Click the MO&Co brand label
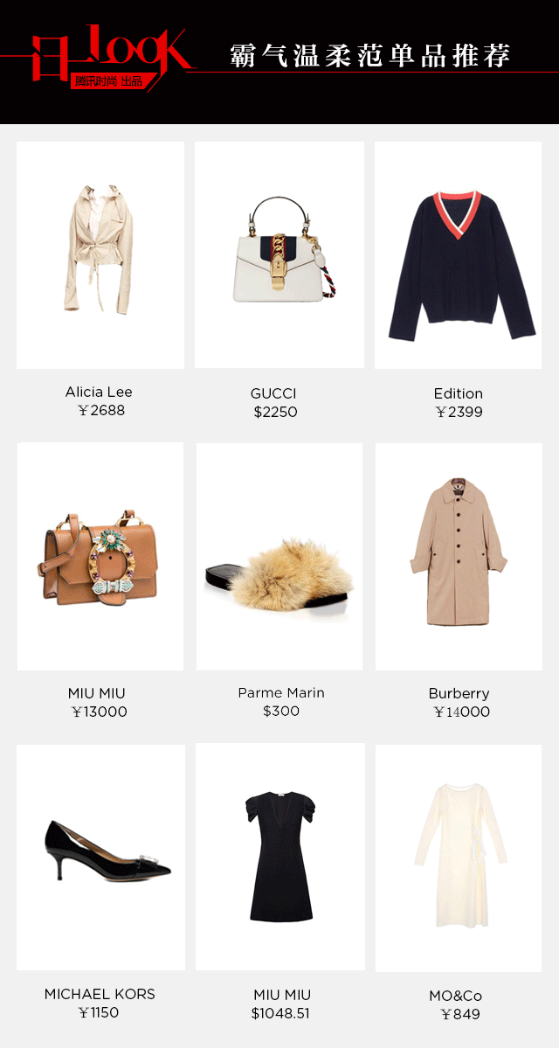Screen dimensions: 559x1049 click(456, 996)
